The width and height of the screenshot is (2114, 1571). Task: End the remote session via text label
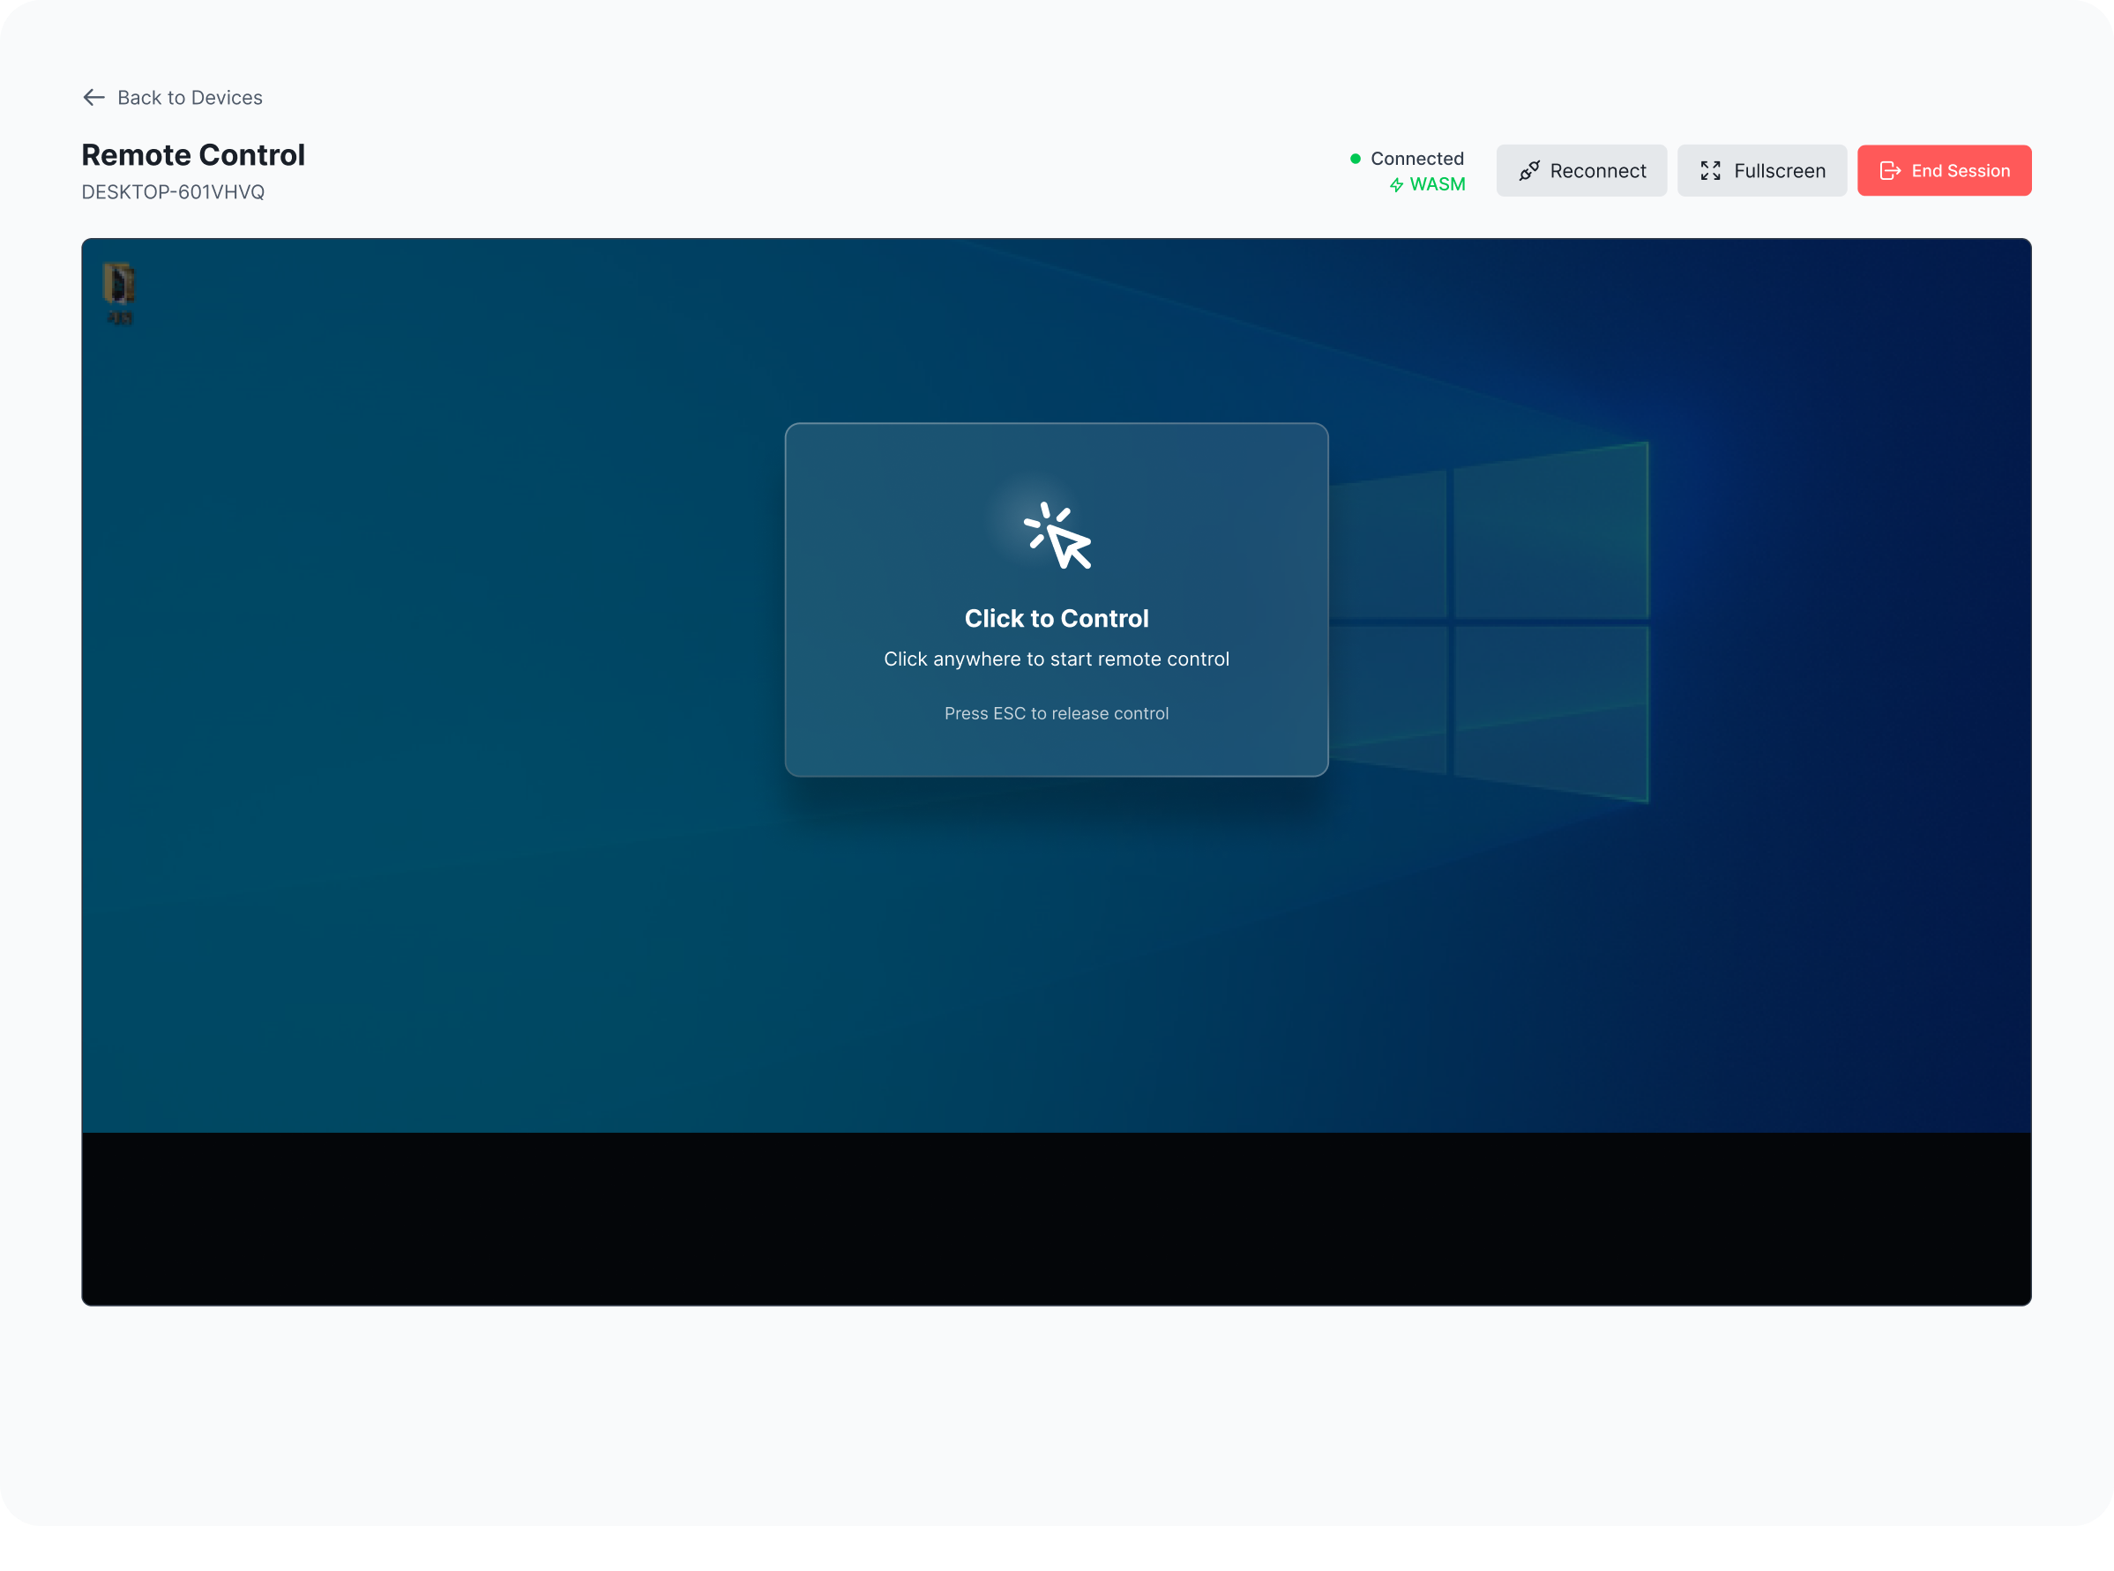coord(1960,170)
